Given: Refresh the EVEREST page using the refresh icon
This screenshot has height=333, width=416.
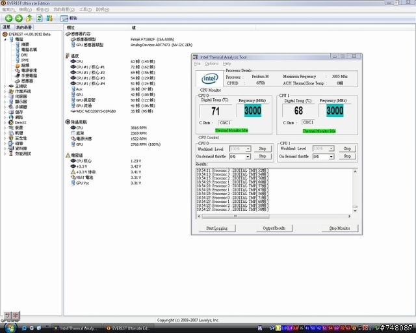Looking at the screenshot, I should pyautogui.click(x=39, y=18).
